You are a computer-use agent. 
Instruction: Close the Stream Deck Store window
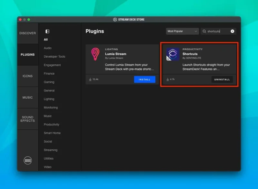tap(20, 20)
